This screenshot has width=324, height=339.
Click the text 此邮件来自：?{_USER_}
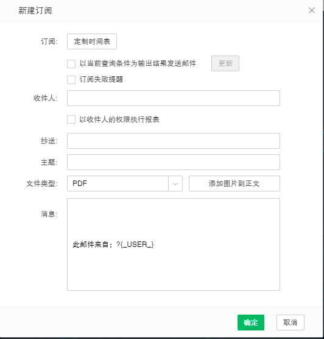point(113,244)
